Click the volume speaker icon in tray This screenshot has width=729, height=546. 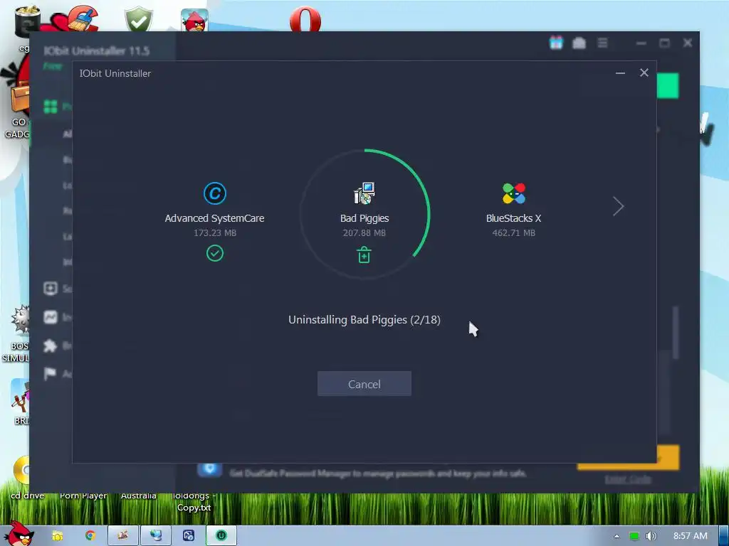click(x=651, y=536)
